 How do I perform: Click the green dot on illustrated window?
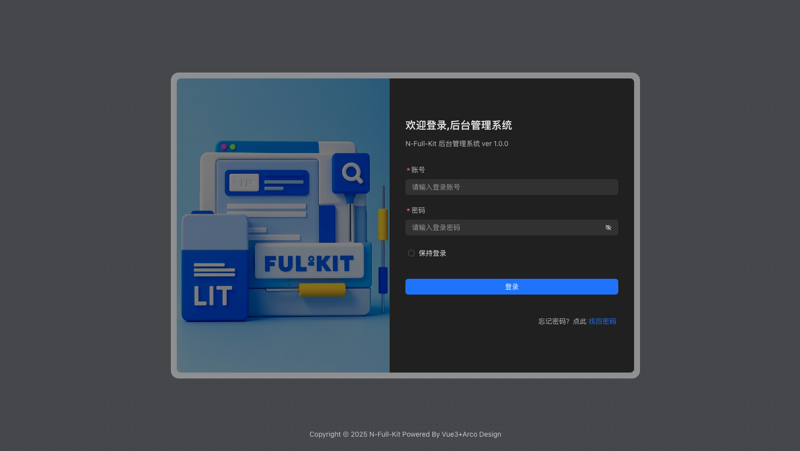pyautogui.click(x=233, y=147)
